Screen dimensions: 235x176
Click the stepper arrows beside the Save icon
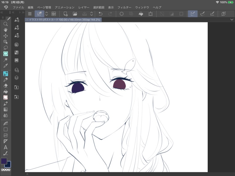(92, 14)
